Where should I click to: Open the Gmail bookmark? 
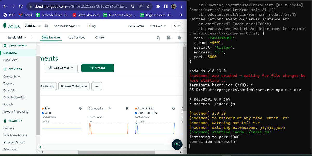[25, 15]
